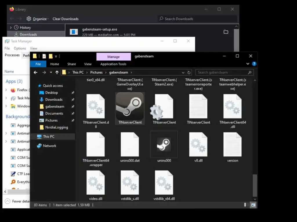
Task: Open recent locations dropdown arrow
Action: click(x=51, y=72)
